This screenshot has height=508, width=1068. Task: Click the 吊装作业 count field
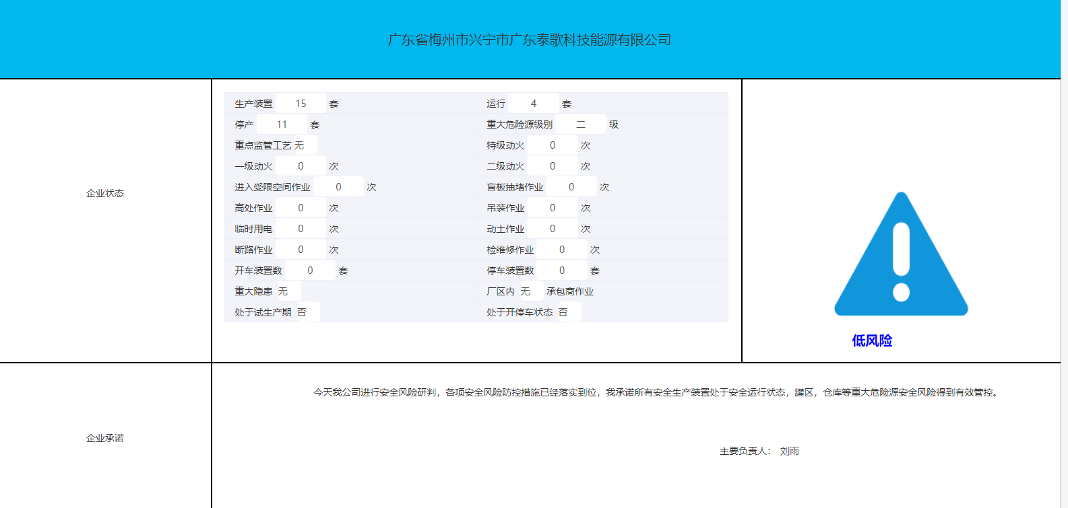pyautogui.click(x=553, y=208)
